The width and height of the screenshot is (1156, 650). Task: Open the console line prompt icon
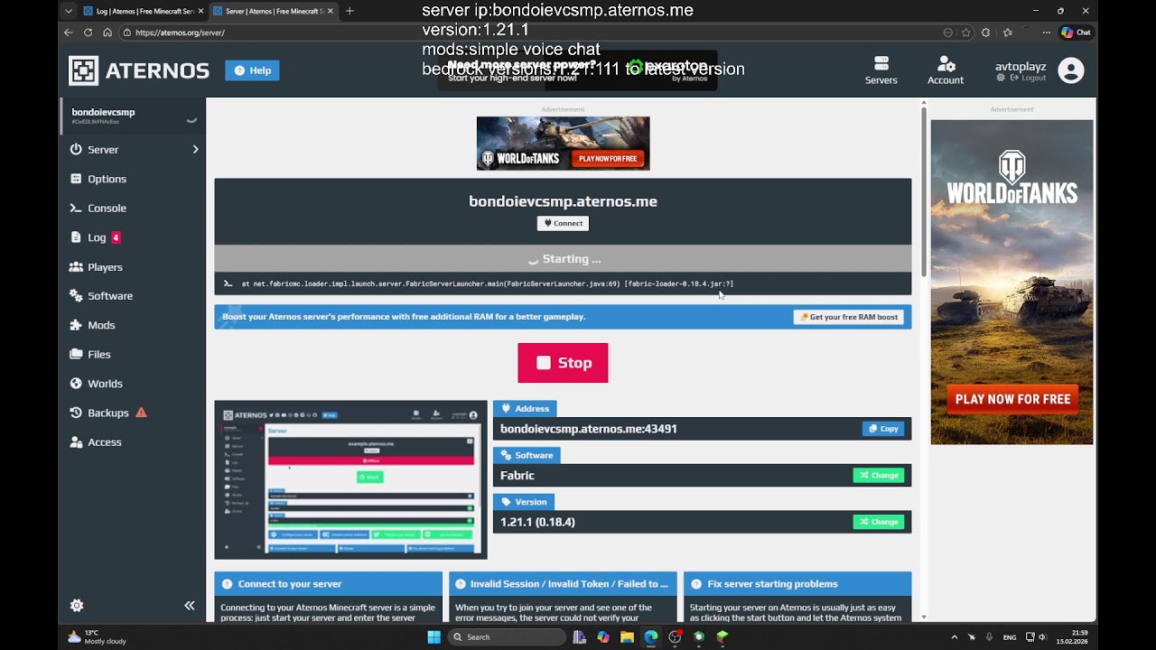[228, 283]
